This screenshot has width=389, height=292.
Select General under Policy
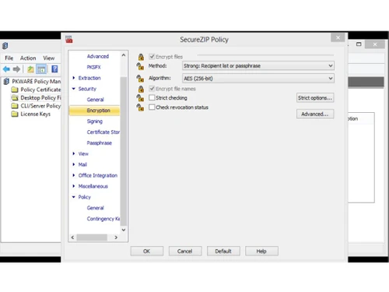[96, 208]
